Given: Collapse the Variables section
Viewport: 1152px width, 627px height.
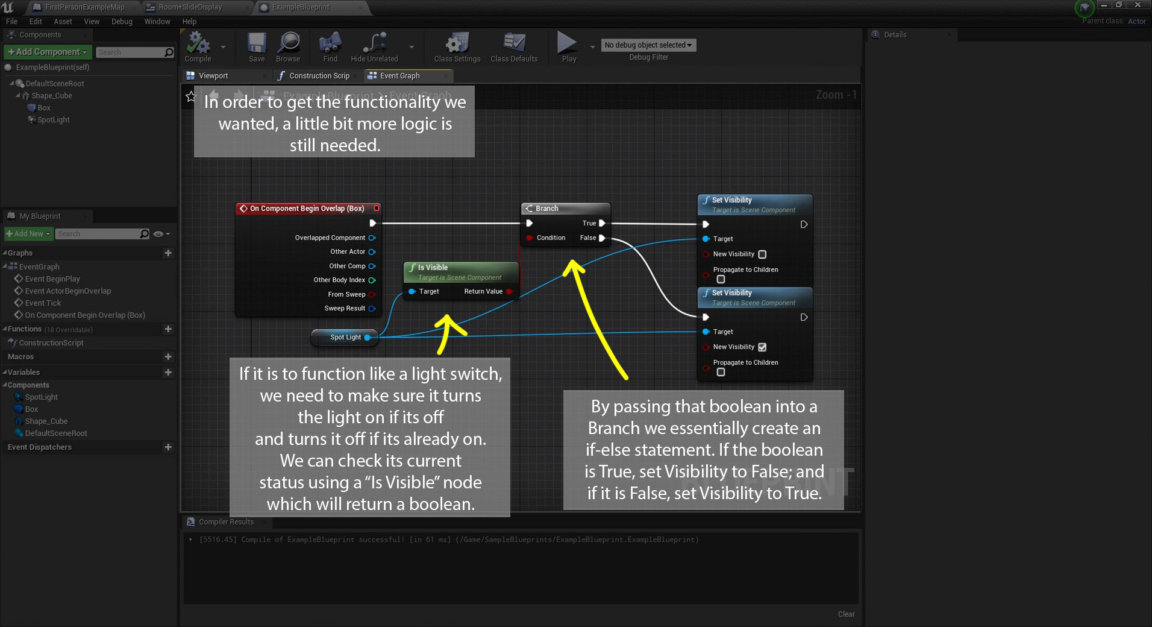Looking at the screenshot, I should (5, 373).
